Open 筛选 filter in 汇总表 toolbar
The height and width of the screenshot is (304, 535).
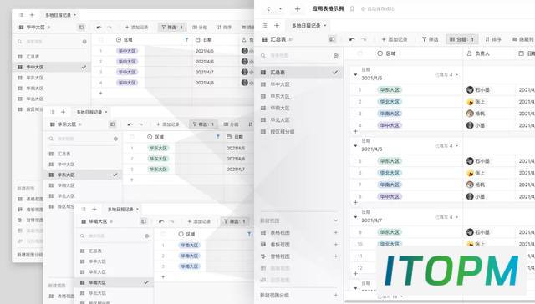pos(430,39)
